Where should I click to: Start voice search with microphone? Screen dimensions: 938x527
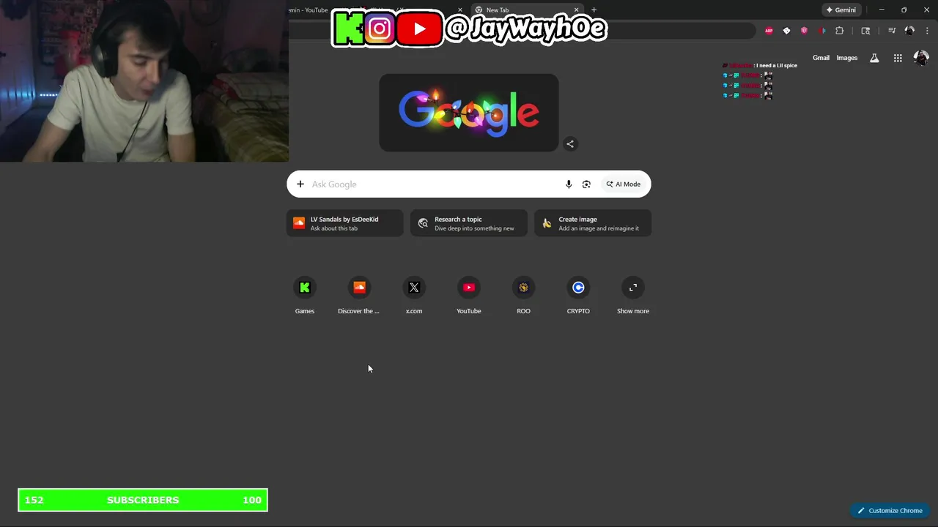pos(569,184)
